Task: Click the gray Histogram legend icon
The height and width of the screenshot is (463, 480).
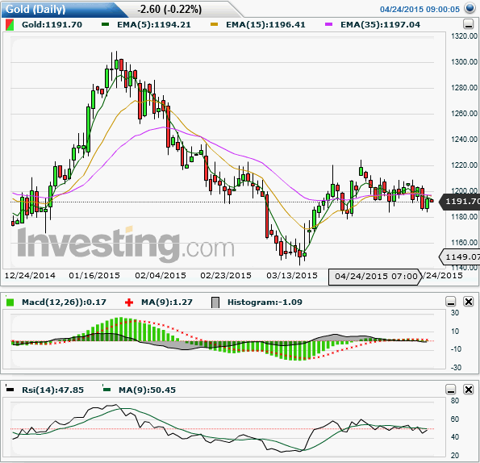Action: [215, 302]
